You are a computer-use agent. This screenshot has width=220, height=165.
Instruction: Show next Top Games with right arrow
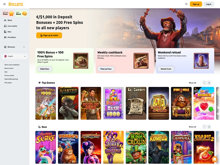(x=209, y=83)
